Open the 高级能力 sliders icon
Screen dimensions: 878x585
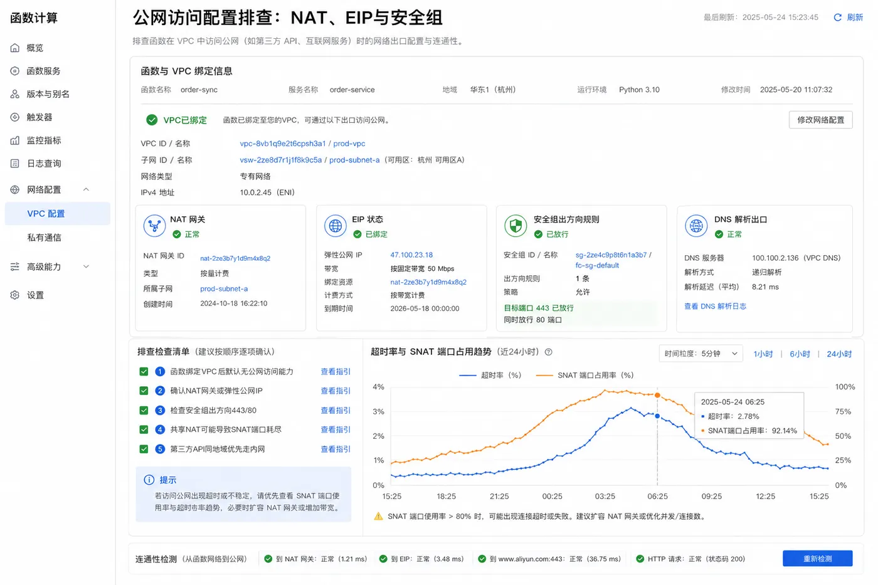15,266
